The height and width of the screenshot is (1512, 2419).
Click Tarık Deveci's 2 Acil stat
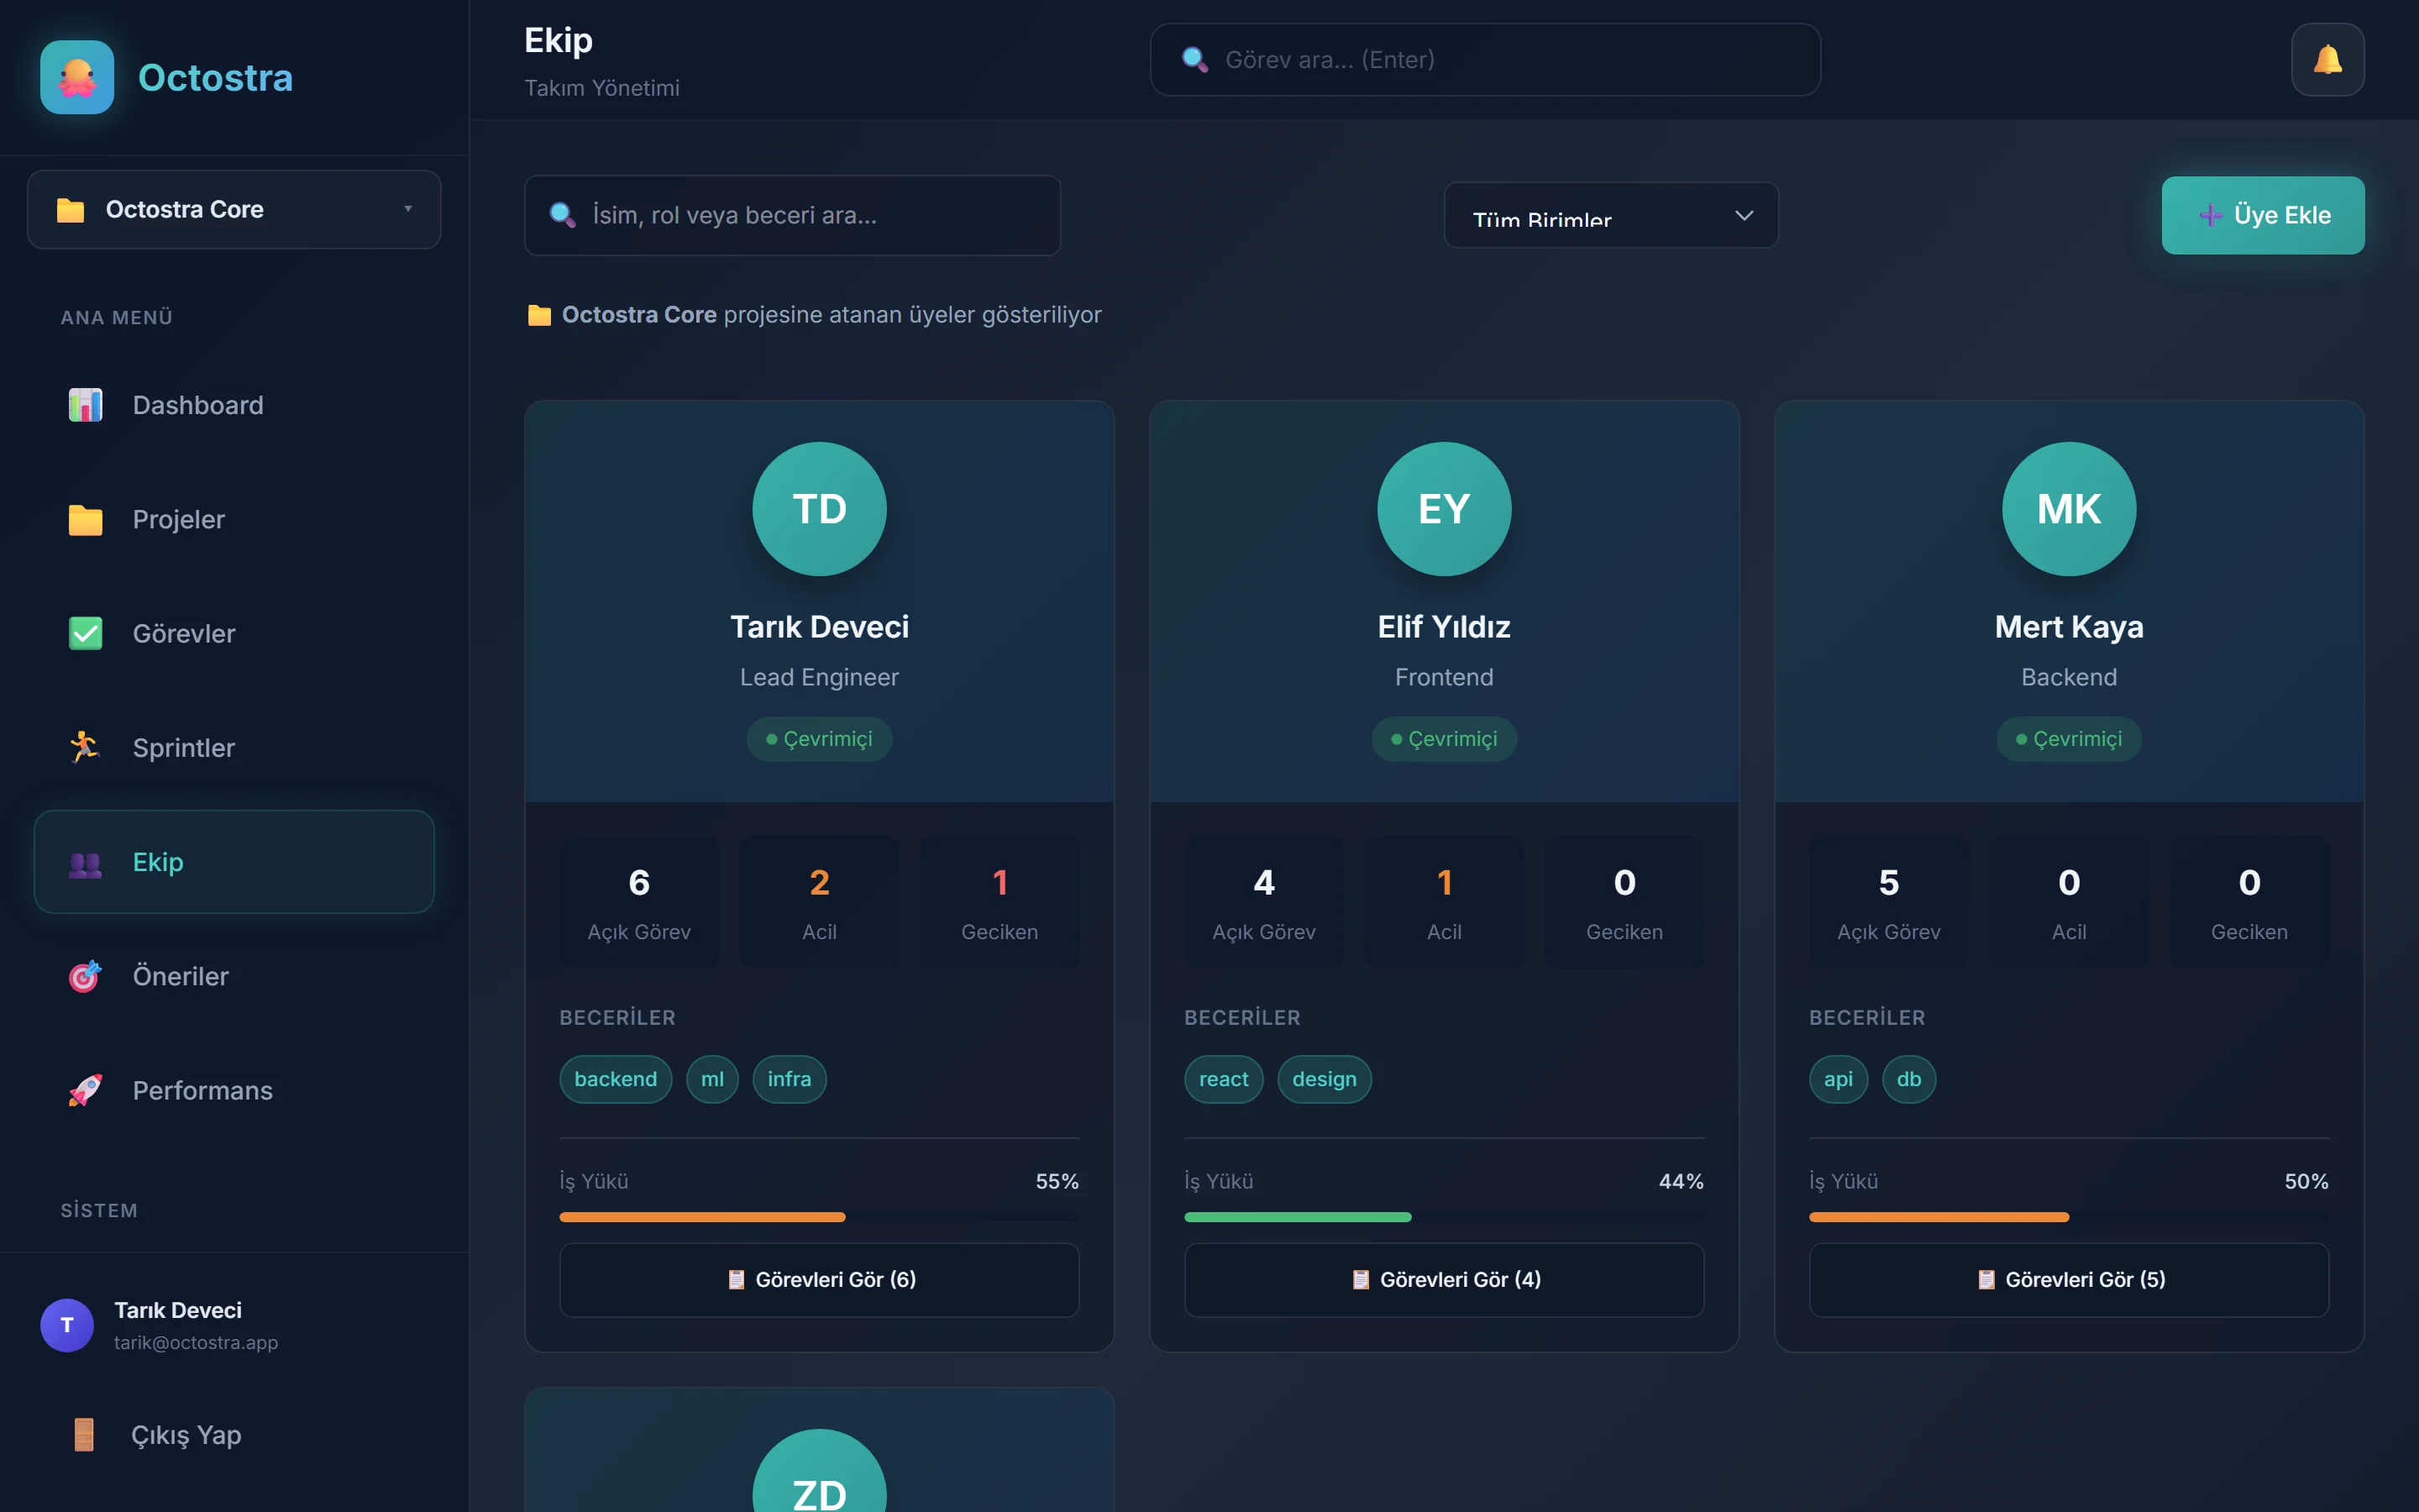[x=820, y=902]
